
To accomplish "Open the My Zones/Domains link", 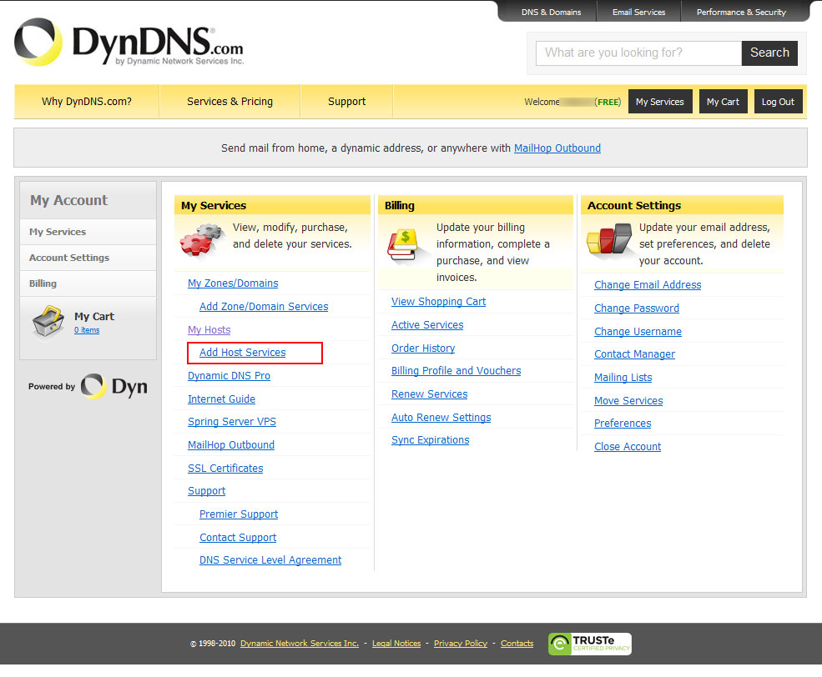I will coord(233,283).
